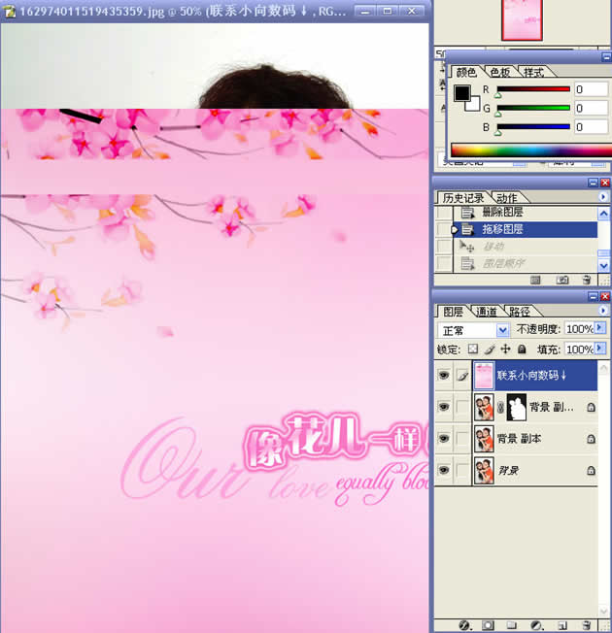Select the 删除图层 history state
Viewport: 612px width, 633px height.
502,212
